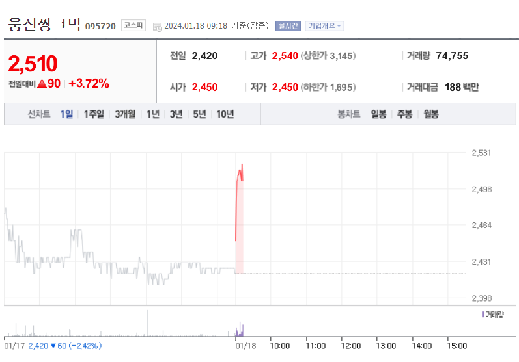The image size is (519, 362).
Task: Click the 하한가 1,695 text
Action: pos(328,87)
